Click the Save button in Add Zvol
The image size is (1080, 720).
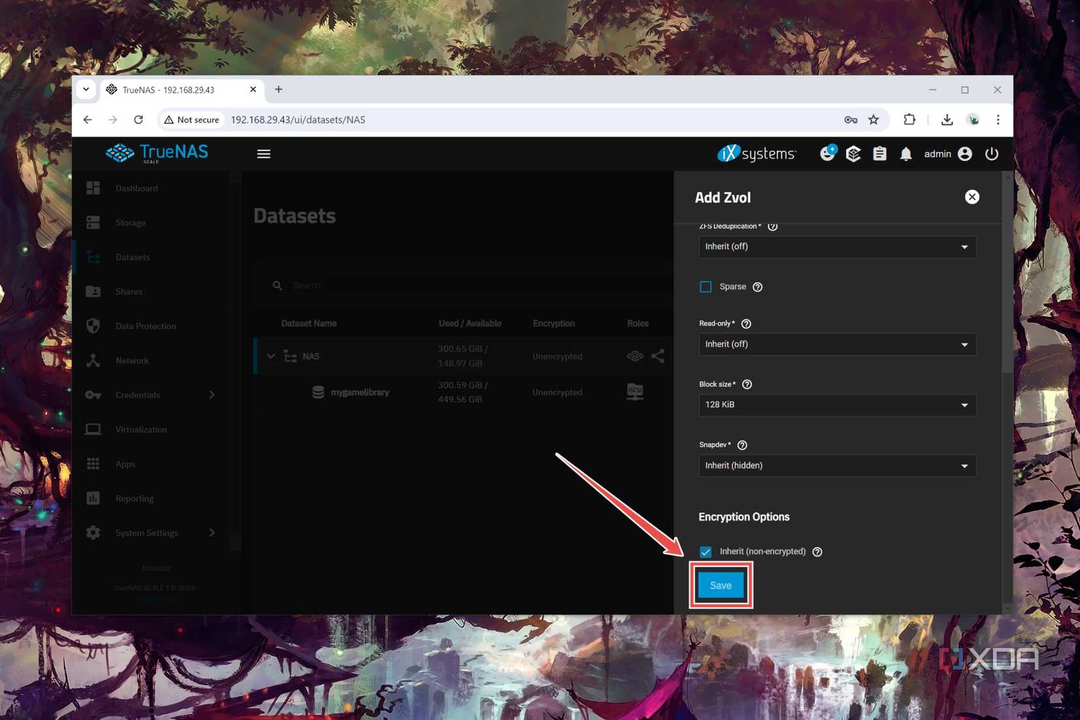[721, 585]
